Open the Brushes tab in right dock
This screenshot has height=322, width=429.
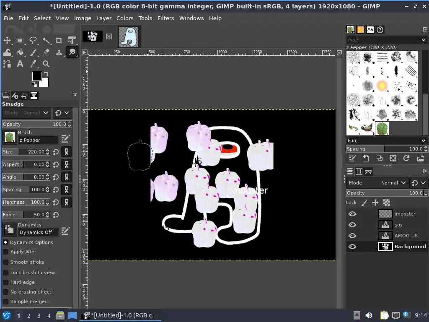tap(350, 30)
